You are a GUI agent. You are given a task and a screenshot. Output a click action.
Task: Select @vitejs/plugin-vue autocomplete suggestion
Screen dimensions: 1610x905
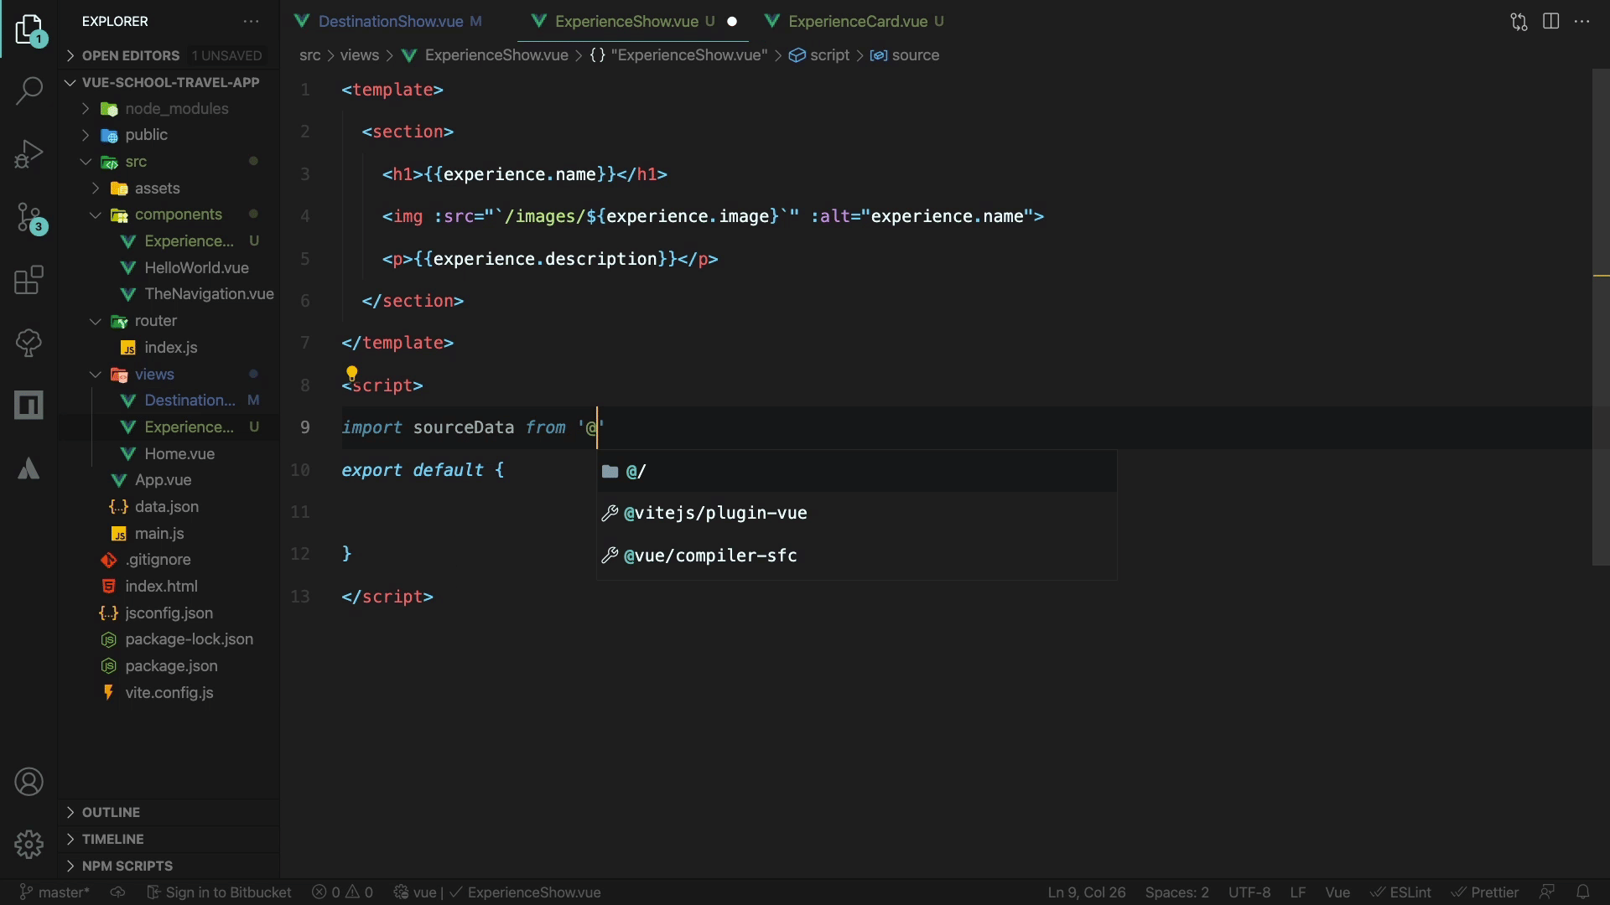pos(715,513)
